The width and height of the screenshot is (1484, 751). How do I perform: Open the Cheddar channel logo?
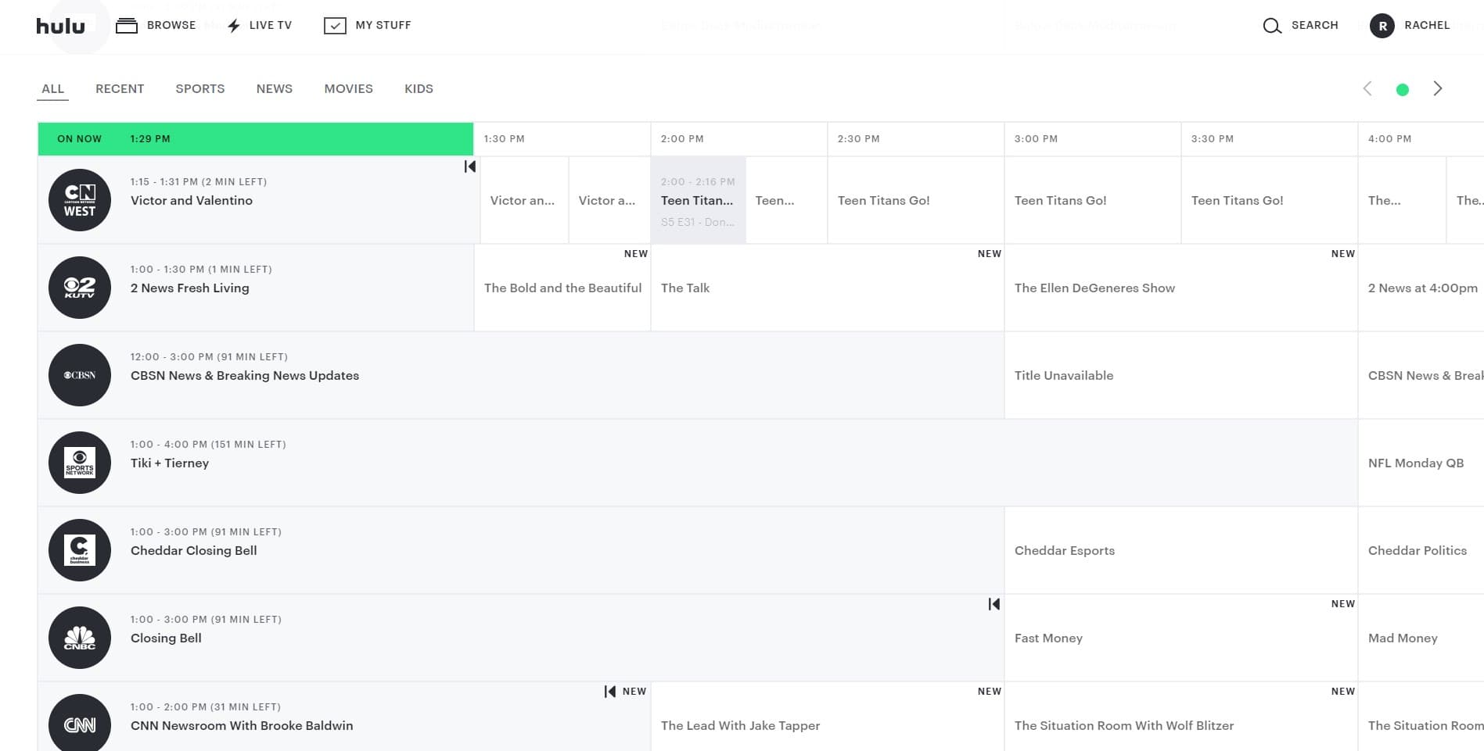80,550
